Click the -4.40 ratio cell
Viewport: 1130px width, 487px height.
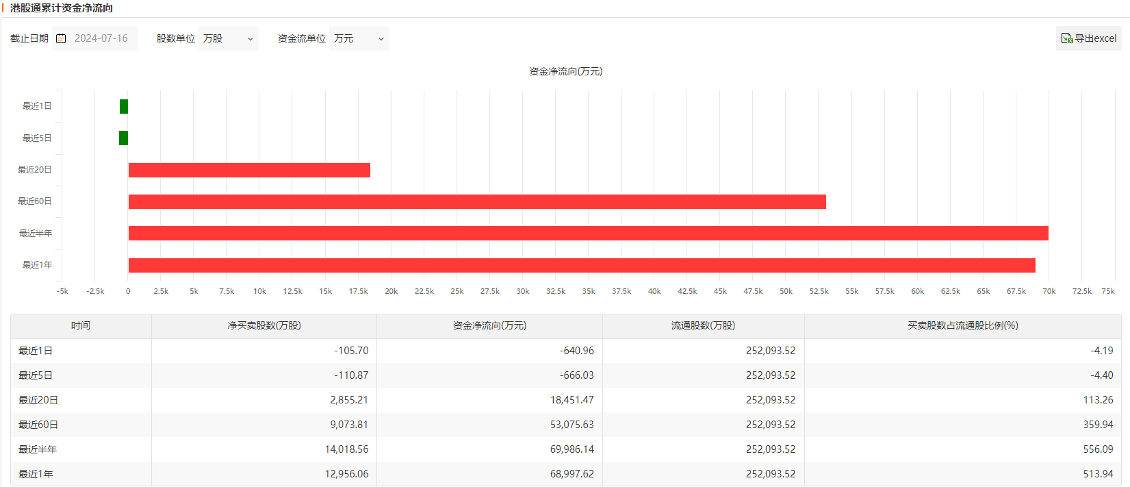pos(963,375)
